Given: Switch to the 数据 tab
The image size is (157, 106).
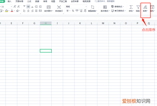Looking at the screenshot, I should (x=37, y=1).
